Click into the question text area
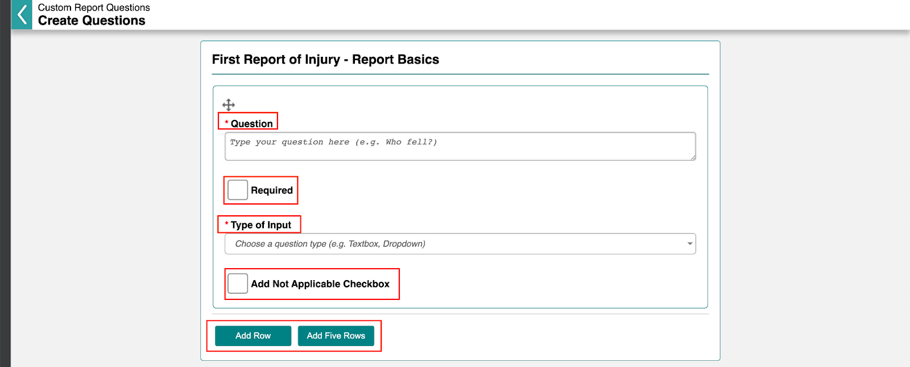The height and width of the screenshot is (367, 910). [x=460, y=147]
